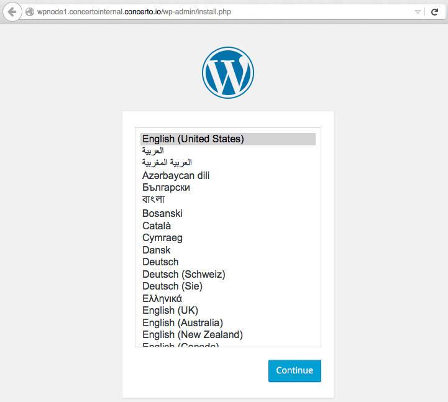This screenshot has width=448, height=402.
Task: Open the URL history dropdown arrow
Action: [418, 12]
